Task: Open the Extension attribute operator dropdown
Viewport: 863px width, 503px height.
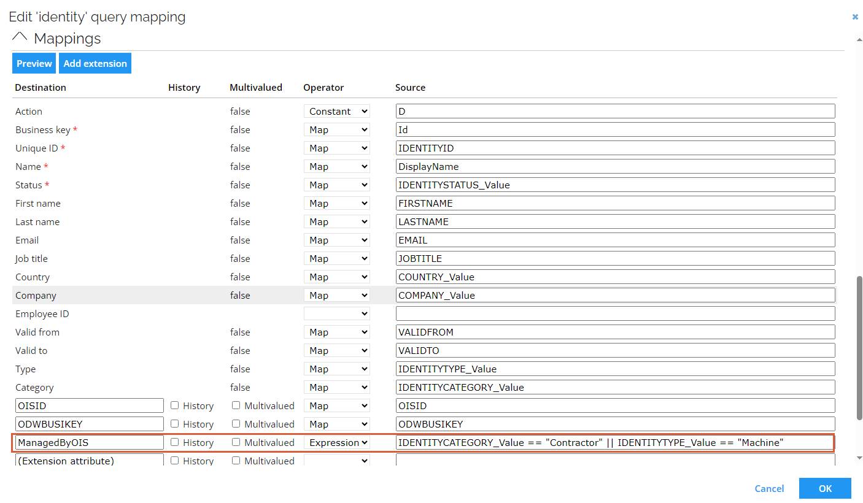Action: point(337,460)
